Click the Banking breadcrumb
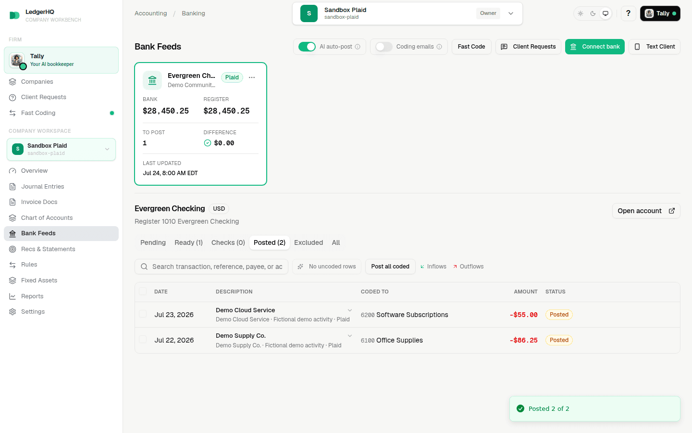 pyautogui.click(x=193, y=13)
